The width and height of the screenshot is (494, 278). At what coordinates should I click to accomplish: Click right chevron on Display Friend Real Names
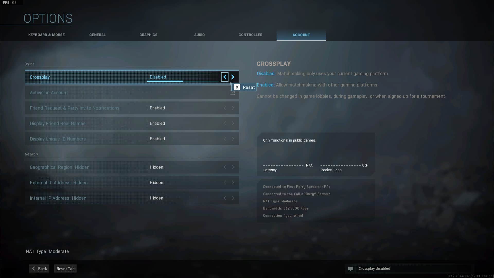click(x=233, y=123)
